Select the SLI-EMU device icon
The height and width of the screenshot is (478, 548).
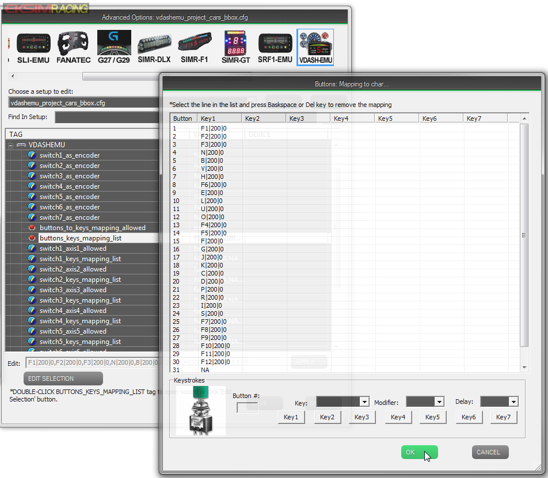pyautogui.click(x=33, y=48)
